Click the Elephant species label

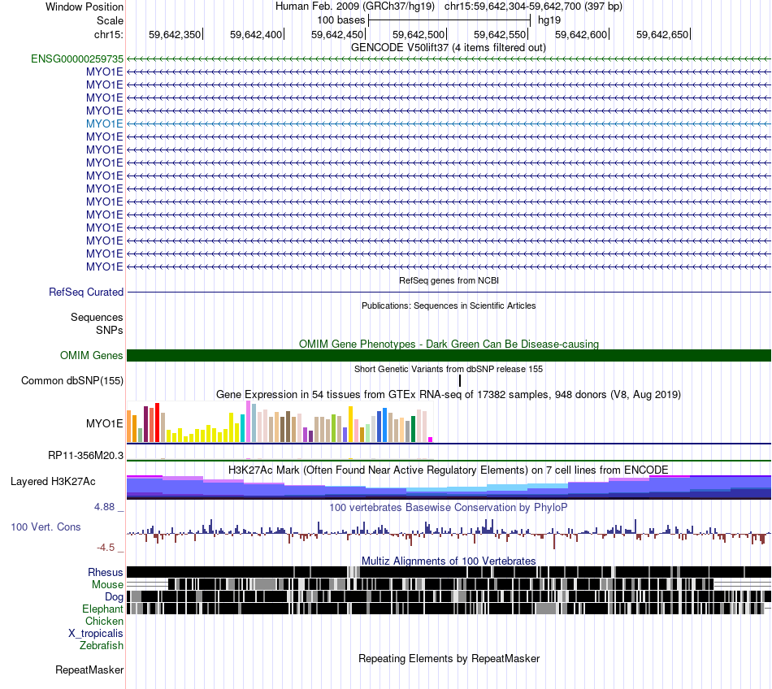point(102,609)
